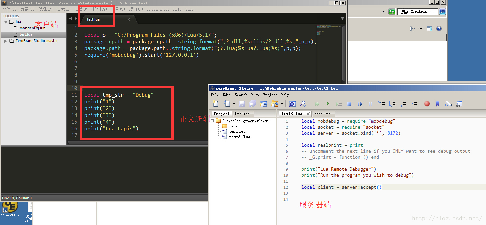This screenshot has height=225, width=486.
Task: Open Explorer view options dropdown arrow
Action: (x=421, y=29)
